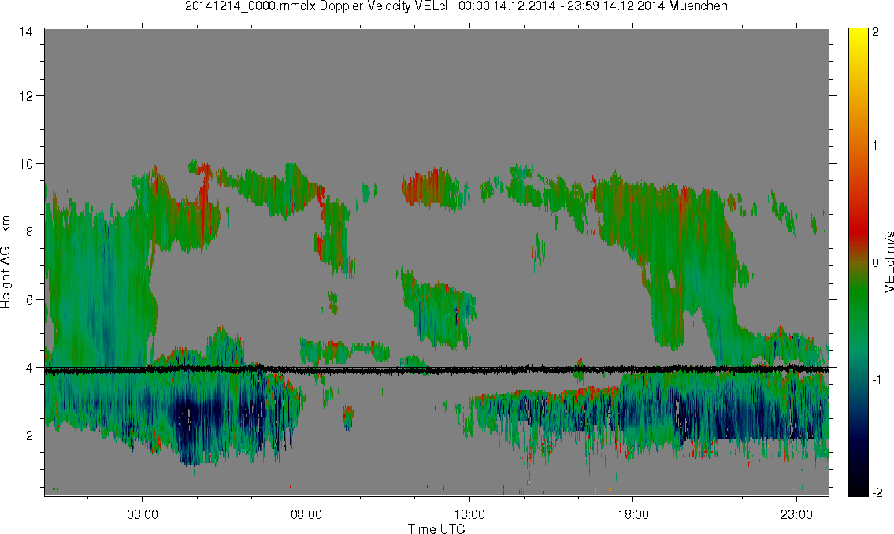Image resolution: width=894 pixels, height=534 pixels.
Task: Click the '23:00' time axis label
Action: click(797, 514)
